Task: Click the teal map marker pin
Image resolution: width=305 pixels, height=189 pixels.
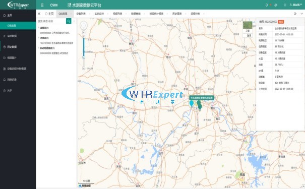Action: pos(192,103)
